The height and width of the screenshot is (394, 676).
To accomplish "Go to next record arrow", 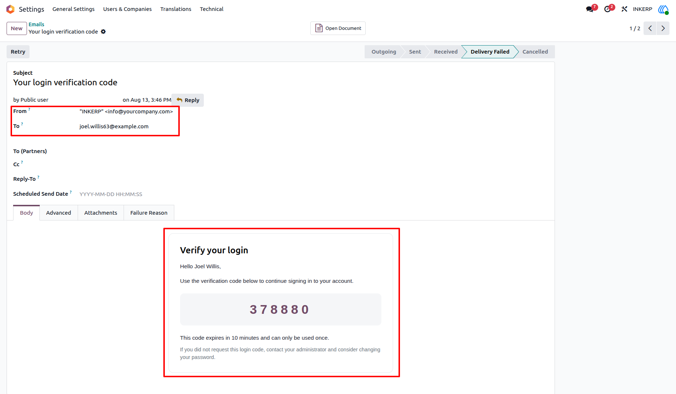I will coord(663,28).
